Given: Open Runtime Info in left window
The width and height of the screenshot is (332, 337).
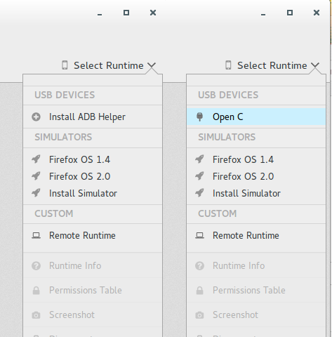Looking at the screenshot, I should pos(93,266).
